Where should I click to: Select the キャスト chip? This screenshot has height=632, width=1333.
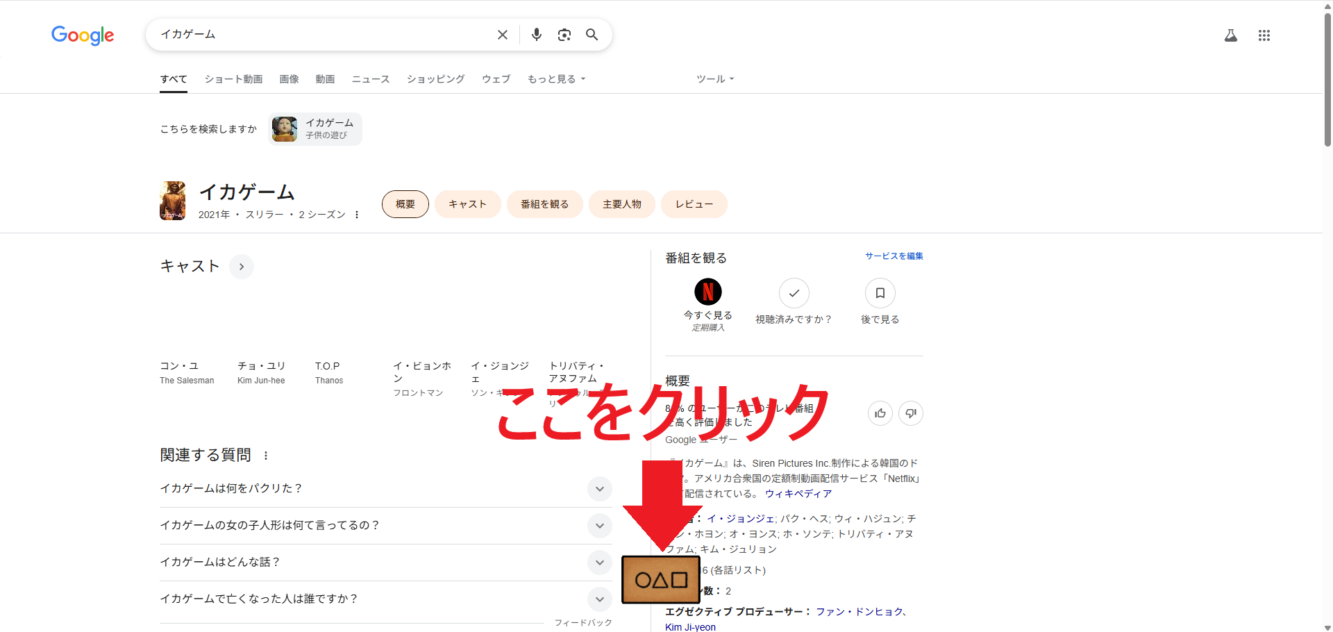468,204
